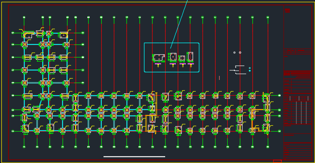Select the short pink vertical tick mark
The image size is (315, 163).
point(220,78)
